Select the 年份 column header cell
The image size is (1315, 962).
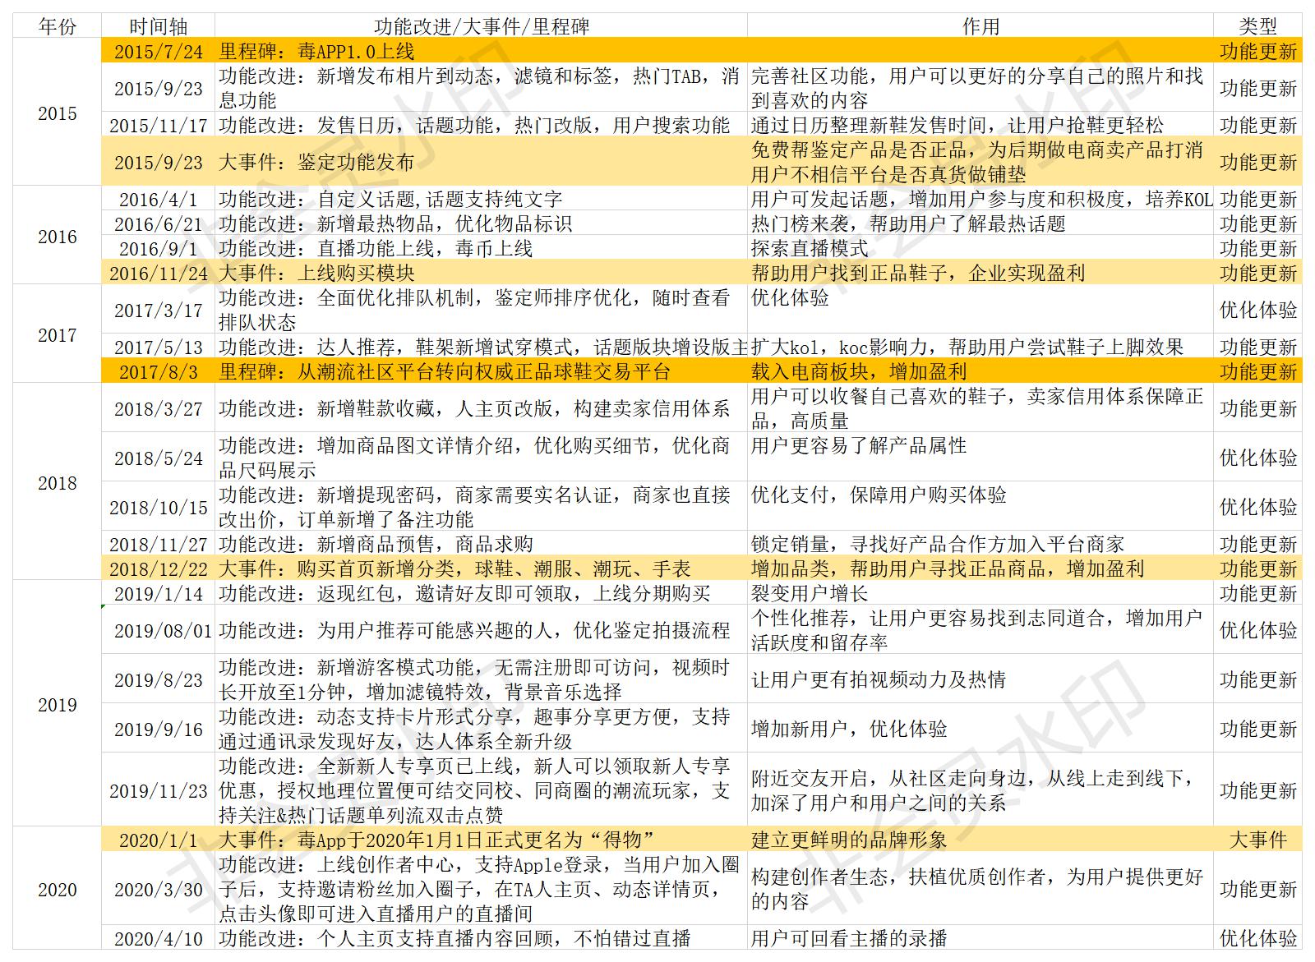pos(57,25)
